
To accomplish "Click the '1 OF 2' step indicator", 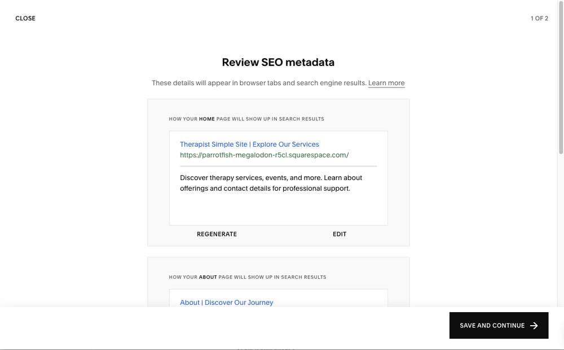I will point(539,19).
